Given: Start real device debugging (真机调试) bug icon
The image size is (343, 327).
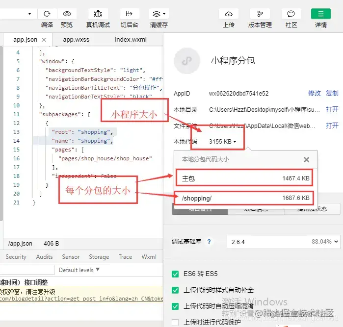Looking at the screenshot, I should pos(98,14).
